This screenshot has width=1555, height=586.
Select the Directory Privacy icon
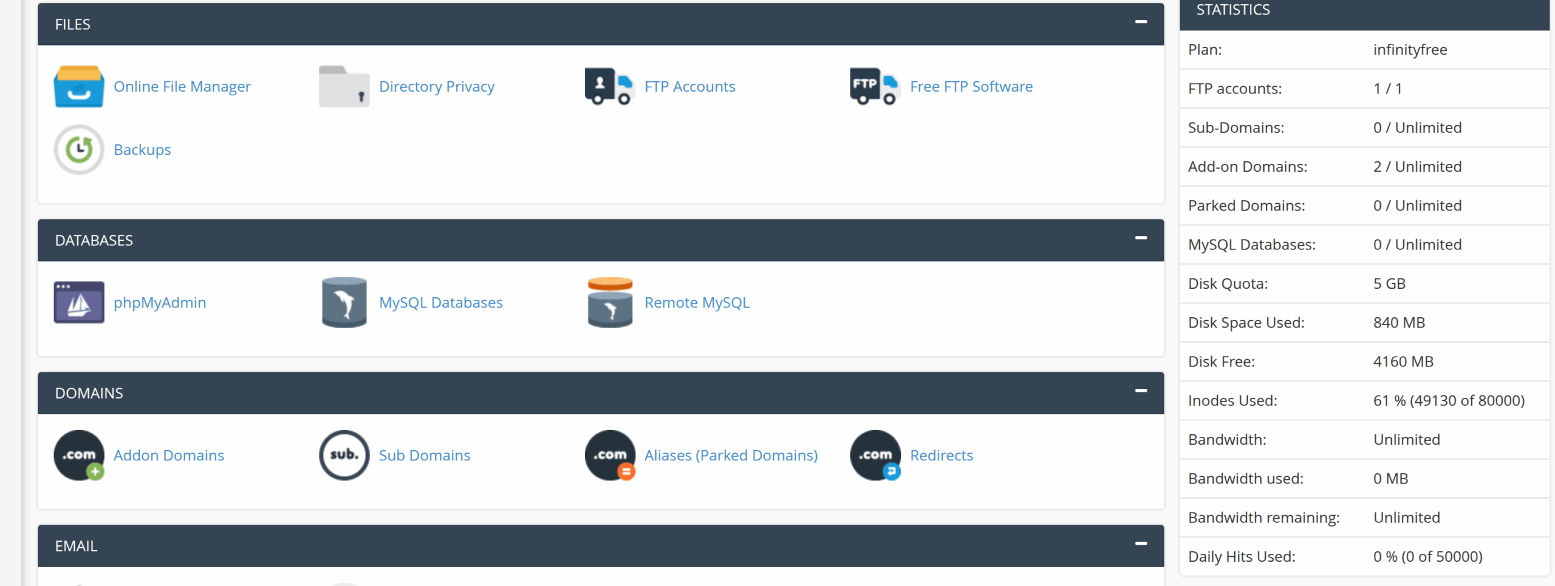point(344,86)
